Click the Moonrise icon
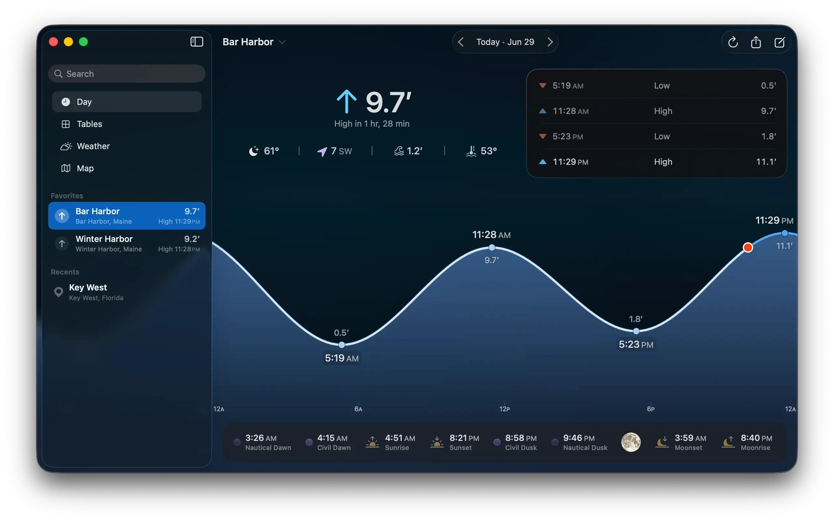This screenshot has height=521, width=834. pos(728,443)
